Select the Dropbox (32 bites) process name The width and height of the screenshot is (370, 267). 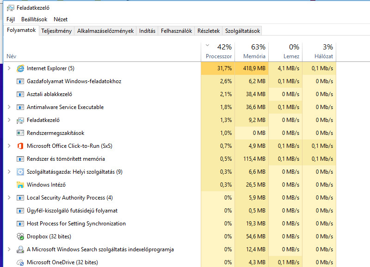click(x=49, y=237)
